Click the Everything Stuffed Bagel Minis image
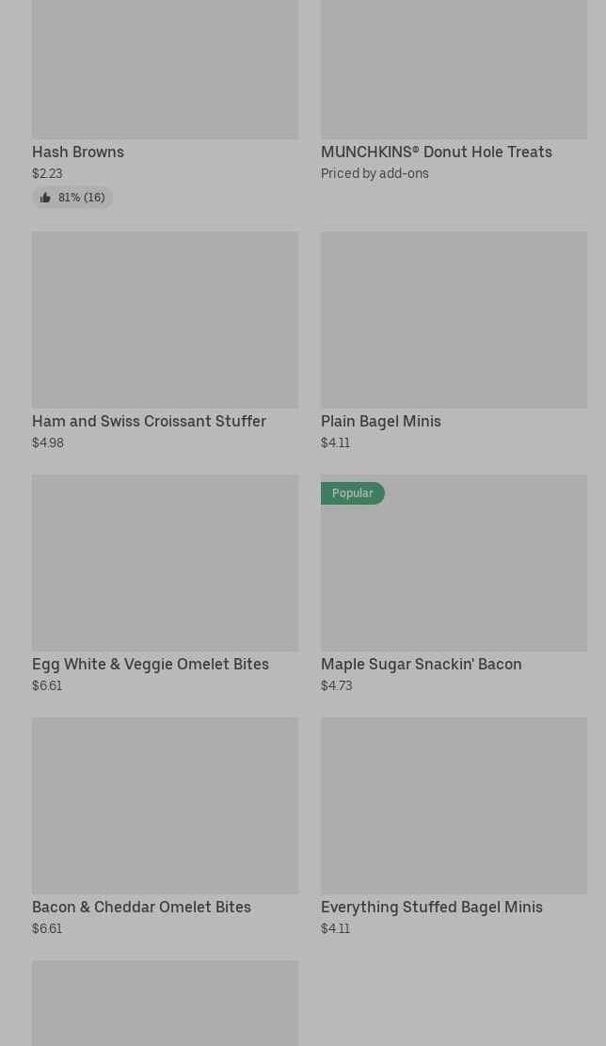Image resolution: width=606 pixels, height=1046 pixels. coord(454,805)
